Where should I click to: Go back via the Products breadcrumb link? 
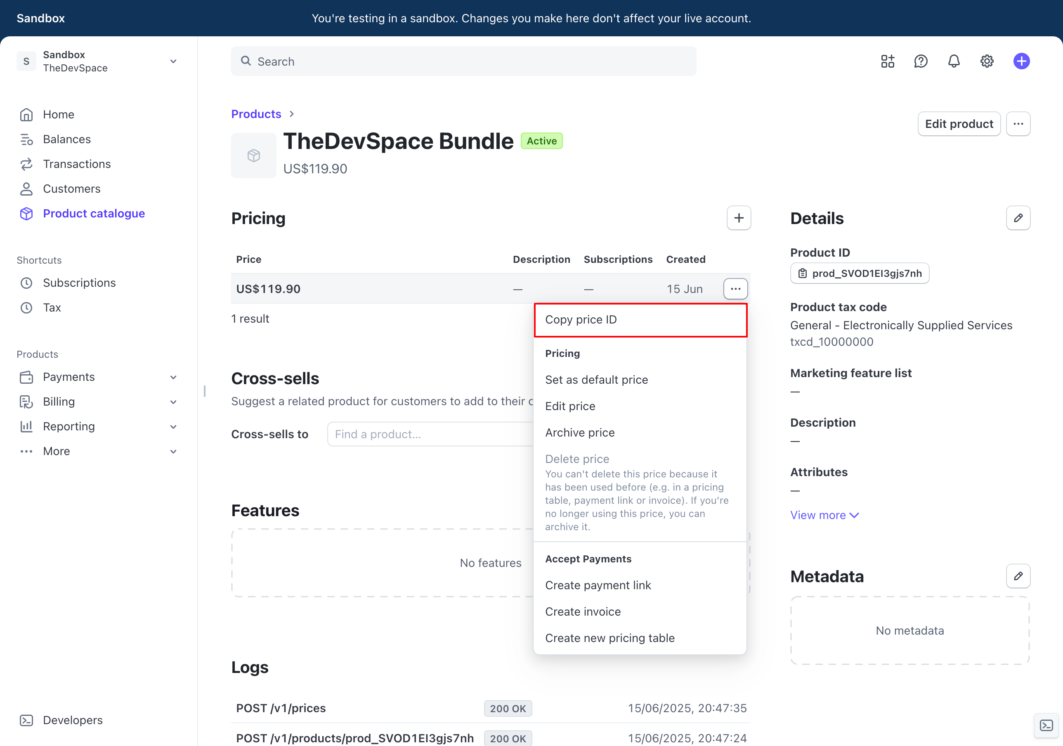pos(256,114)
